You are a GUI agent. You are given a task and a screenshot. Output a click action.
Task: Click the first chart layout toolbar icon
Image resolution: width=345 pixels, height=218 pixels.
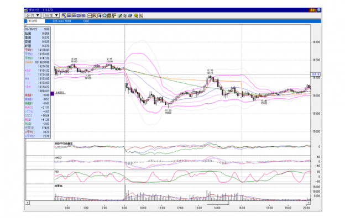click(x=64, y=15)
